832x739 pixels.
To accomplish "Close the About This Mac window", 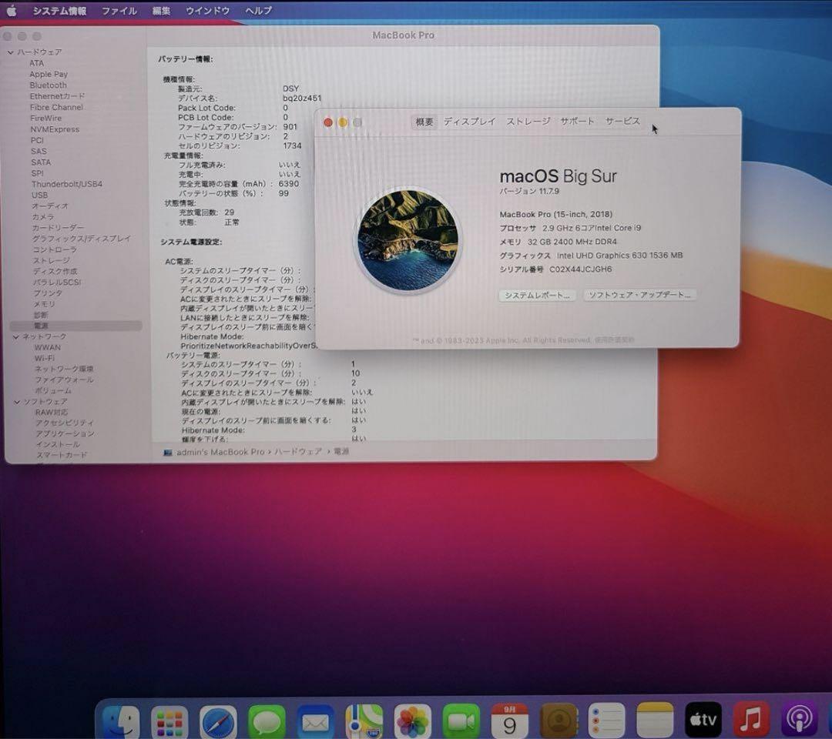I will pos(328,122).
